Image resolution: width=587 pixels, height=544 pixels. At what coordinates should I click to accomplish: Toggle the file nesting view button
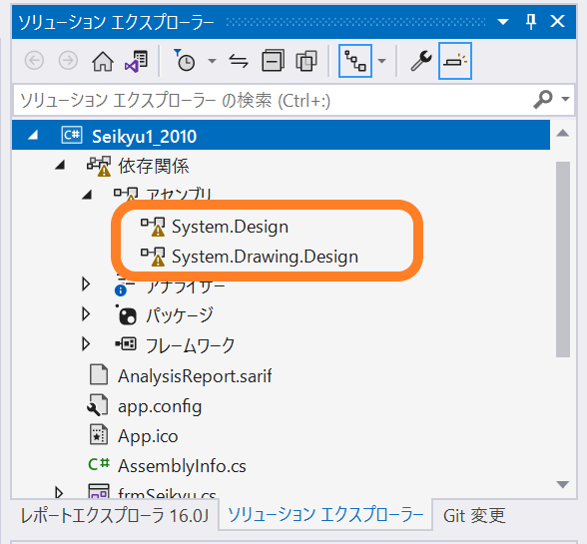[355, 61]
